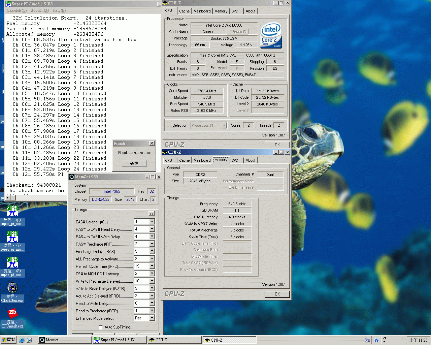Click the FSB:DRAM ratio value 1:1

tap(237, 211)
